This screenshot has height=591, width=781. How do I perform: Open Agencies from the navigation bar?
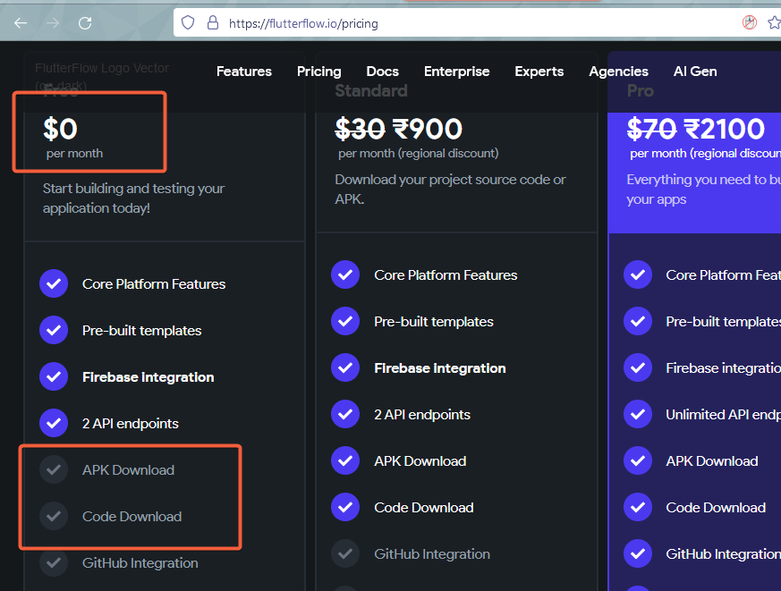tap(619, 72)
